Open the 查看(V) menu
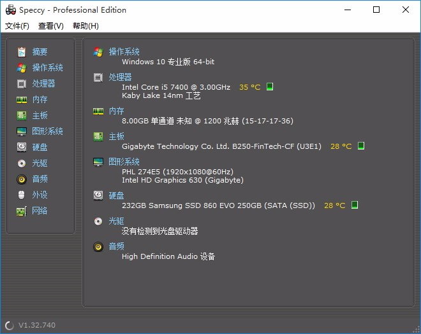 [51, 26]
